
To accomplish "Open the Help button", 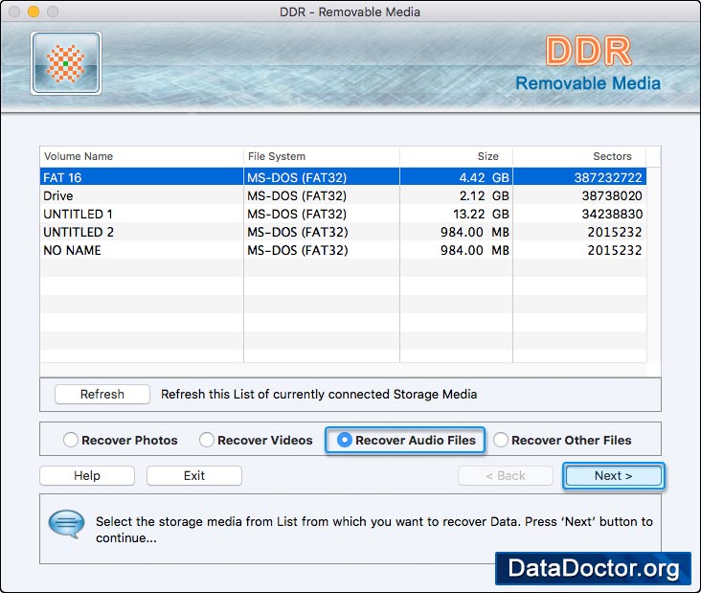I will [x=87, y=475].
